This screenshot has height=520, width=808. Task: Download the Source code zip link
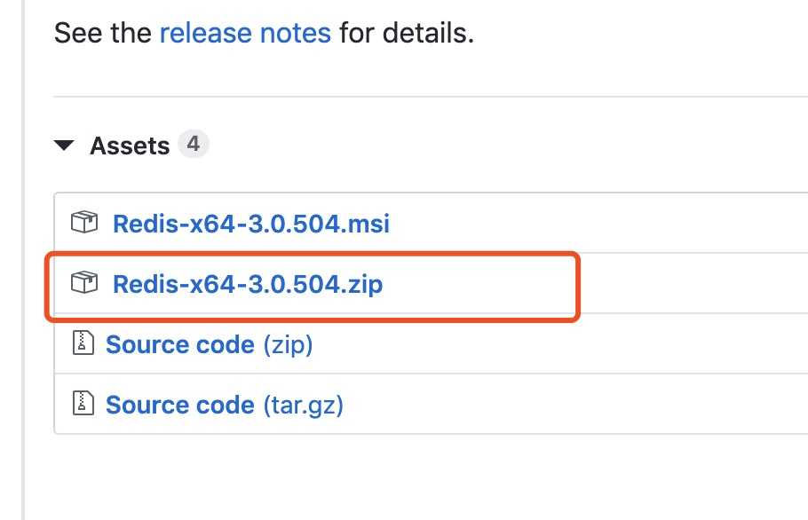(210, 344)
